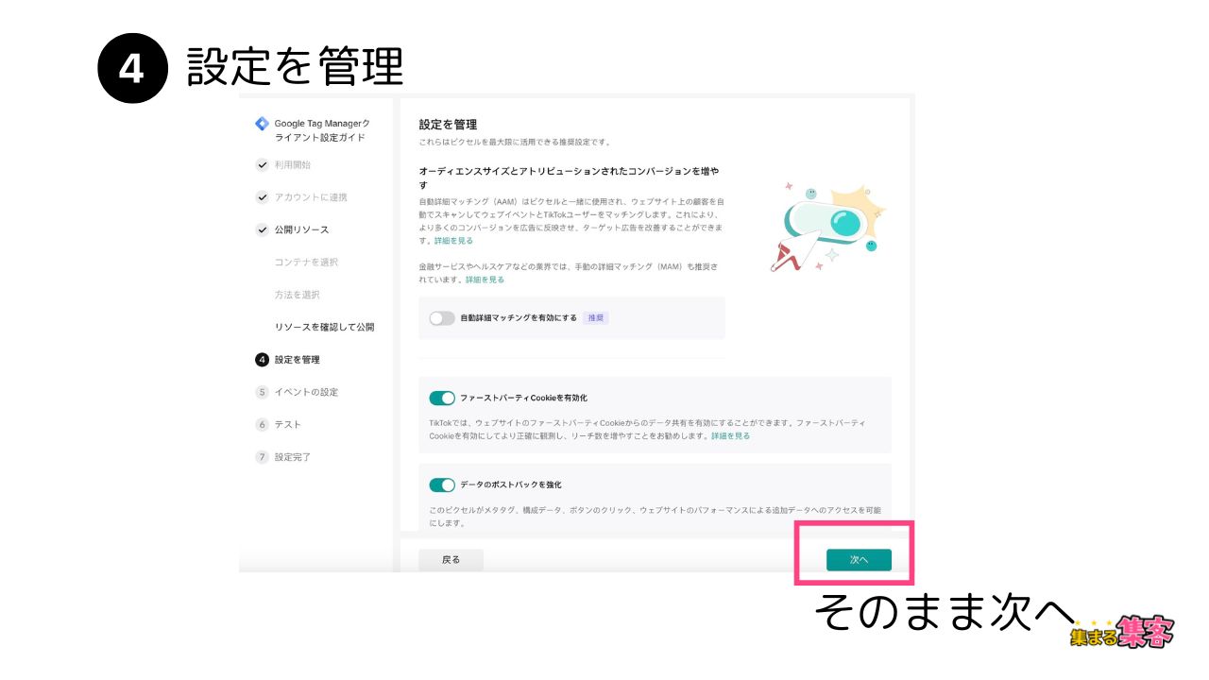Click the step 6 circle icon
The image size is (1209, 680).
click(263, 425)
